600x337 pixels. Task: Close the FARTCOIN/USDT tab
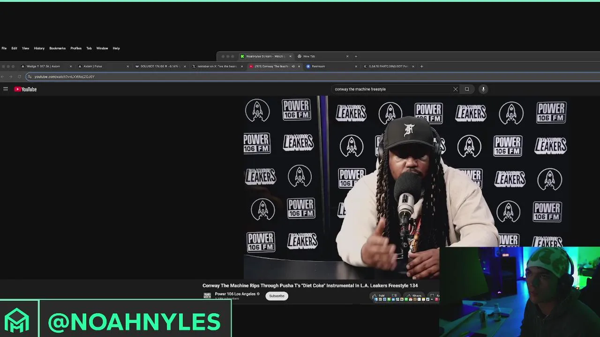click(x=413, y=66)
